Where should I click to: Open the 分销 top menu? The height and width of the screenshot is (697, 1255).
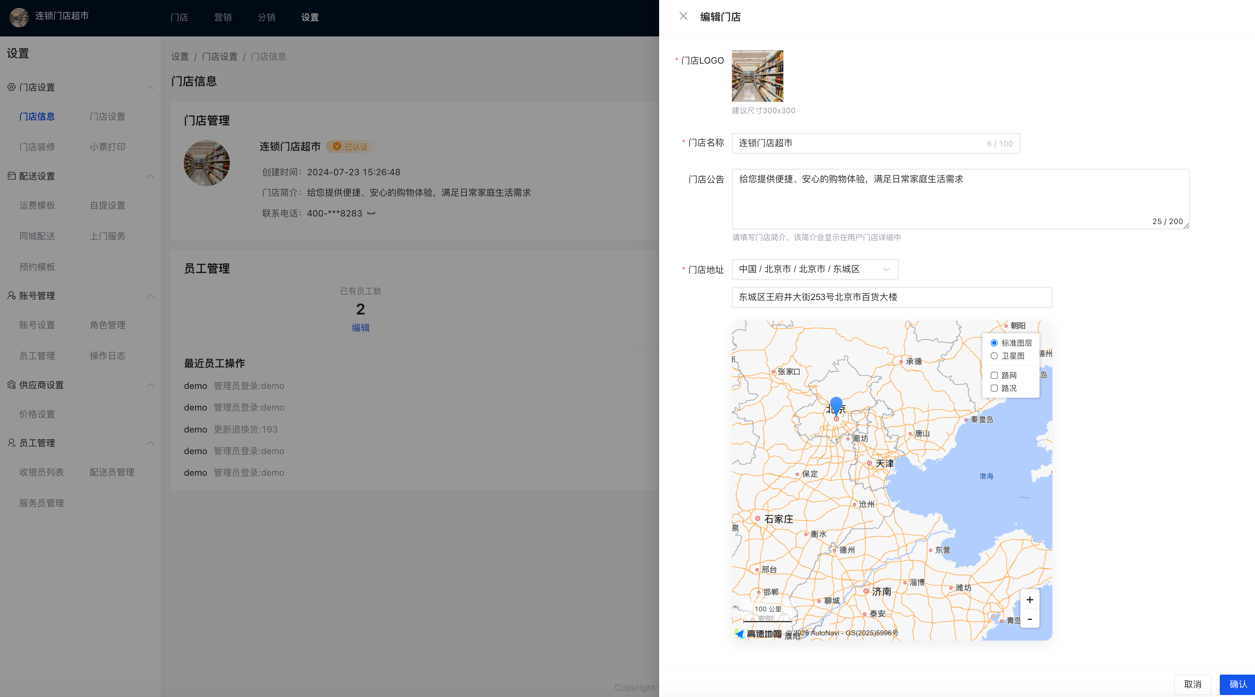point(266,18)
